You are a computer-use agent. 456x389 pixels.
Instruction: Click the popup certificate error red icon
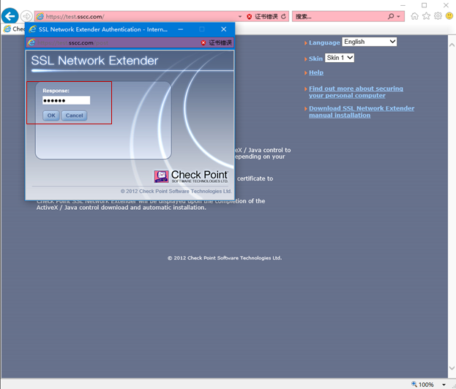(x=203, y=43)
